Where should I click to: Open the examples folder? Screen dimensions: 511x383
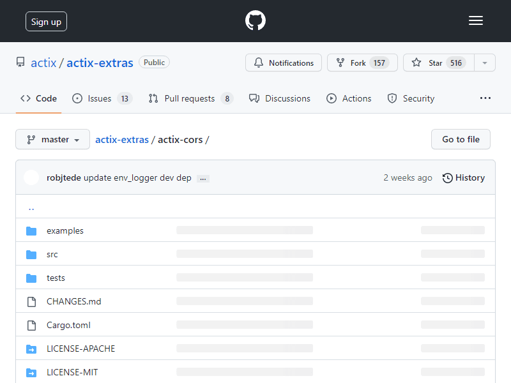click(65, 231)
